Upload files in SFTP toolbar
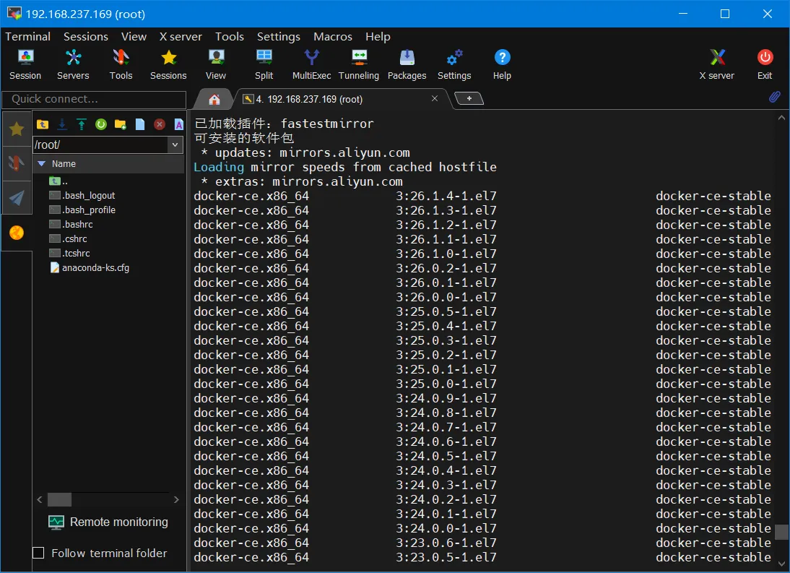Screen dimensions: 790x573 (81, 124)
